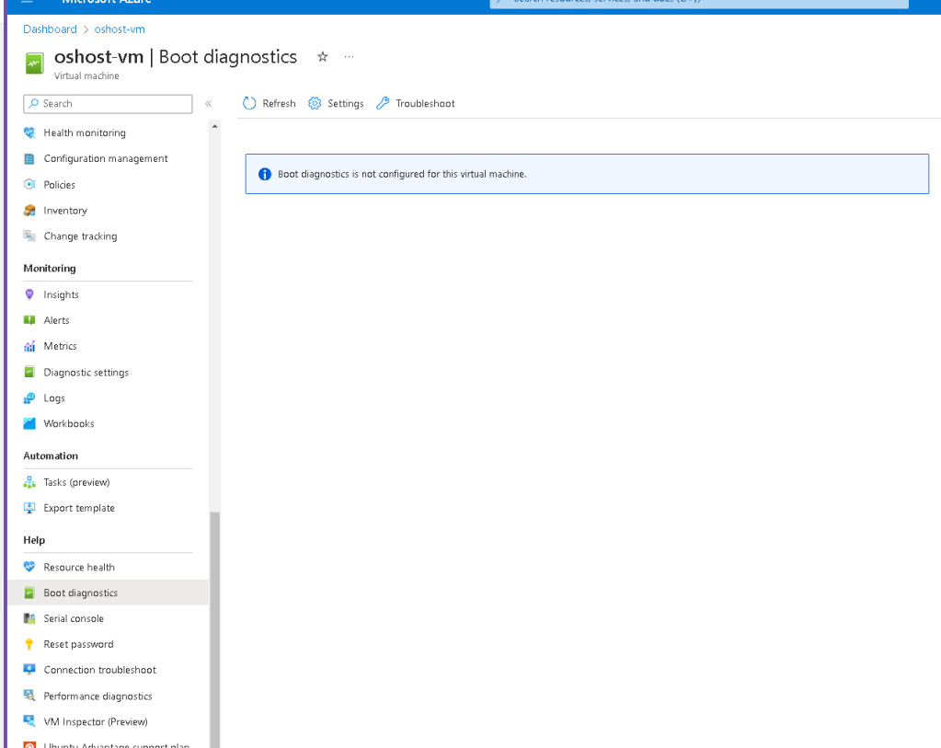The height and width of the screenshot is (748, 941).
Task: Click the Tasks (preview) icon
Action: 29,482
